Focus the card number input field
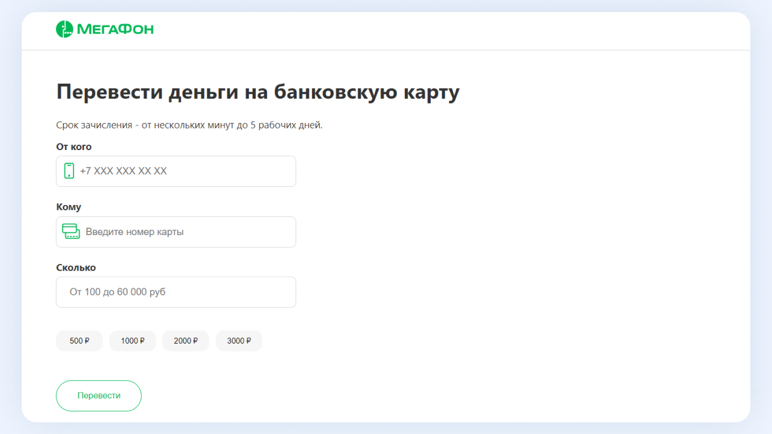772x434 pixels. (176, 231)
